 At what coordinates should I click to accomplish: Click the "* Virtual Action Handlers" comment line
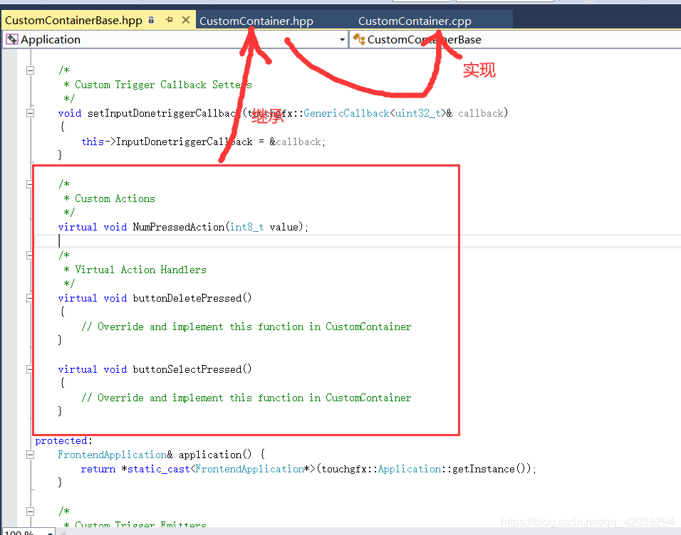pyautogui.click(x=135, y=270)
